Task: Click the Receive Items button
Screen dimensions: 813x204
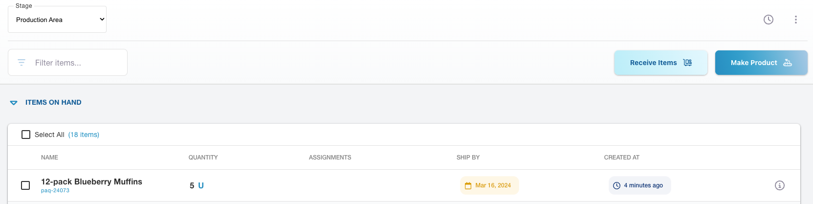Action: pos(653,63)
